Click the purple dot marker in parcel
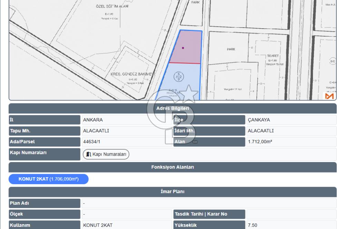The image size is (345, 229). (183, 48)
